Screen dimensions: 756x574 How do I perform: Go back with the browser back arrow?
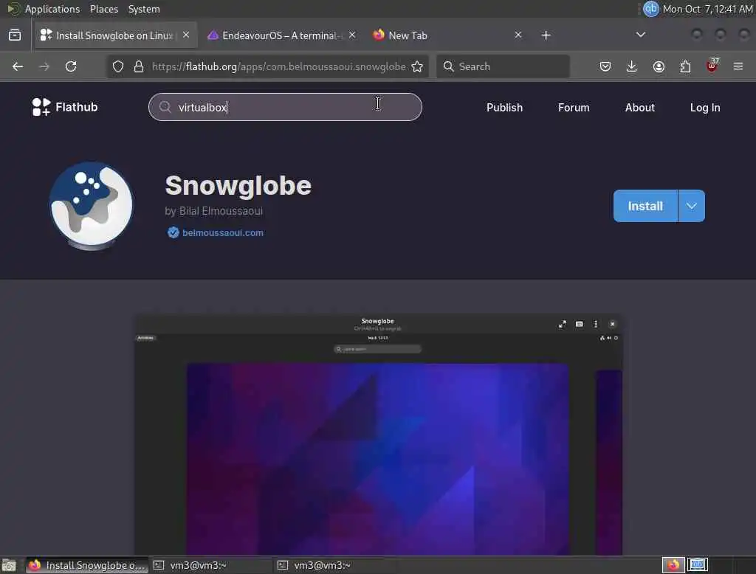(18, 66)
